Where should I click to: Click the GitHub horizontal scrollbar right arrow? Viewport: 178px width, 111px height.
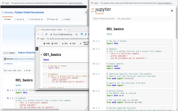pos(86,109)
